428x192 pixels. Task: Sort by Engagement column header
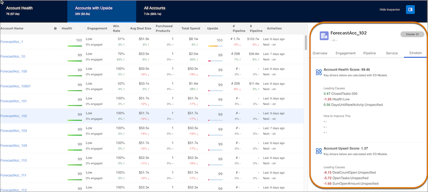(97, 28)
